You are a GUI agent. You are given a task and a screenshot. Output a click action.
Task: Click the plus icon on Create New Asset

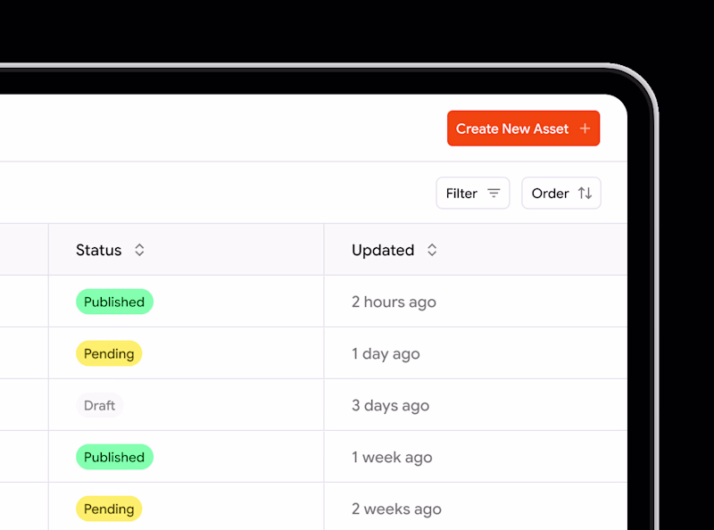[585, 128]
